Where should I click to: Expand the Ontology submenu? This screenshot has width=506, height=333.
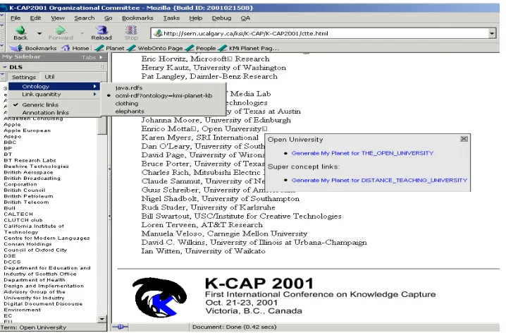tap(54, 86)
